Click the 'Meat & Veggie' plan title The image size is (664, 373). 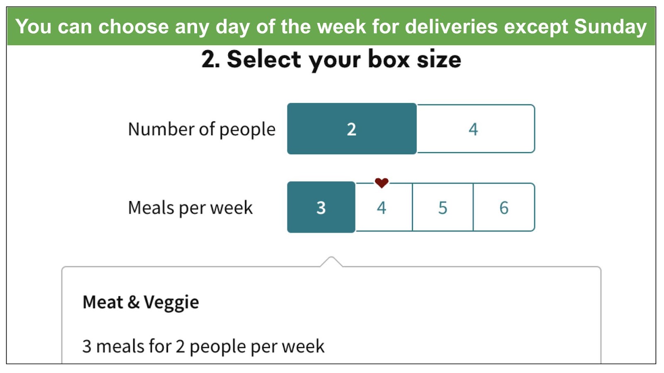point(141,302)
